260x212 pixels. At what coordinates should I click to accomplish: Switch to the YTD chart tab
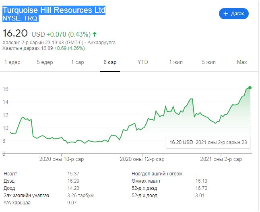[143, 62]
